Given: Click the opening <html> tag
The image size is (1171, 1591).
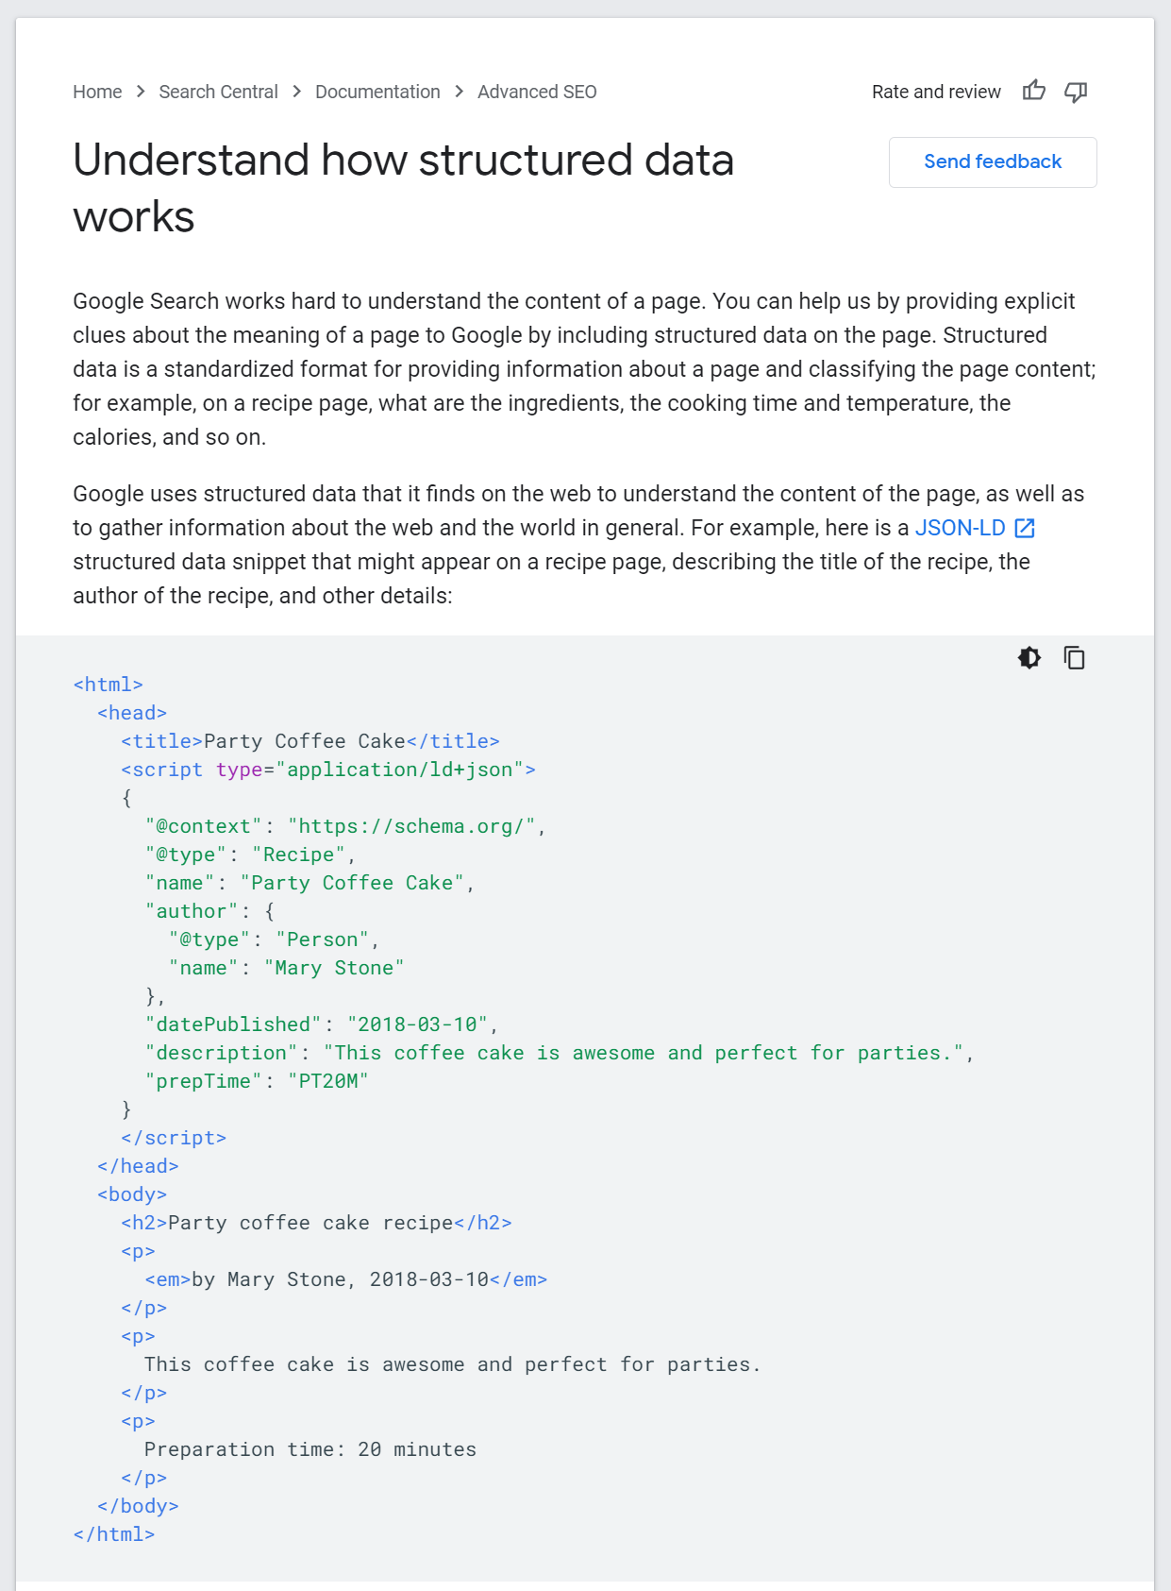Looking at the screenshot, I should (109, 685).
